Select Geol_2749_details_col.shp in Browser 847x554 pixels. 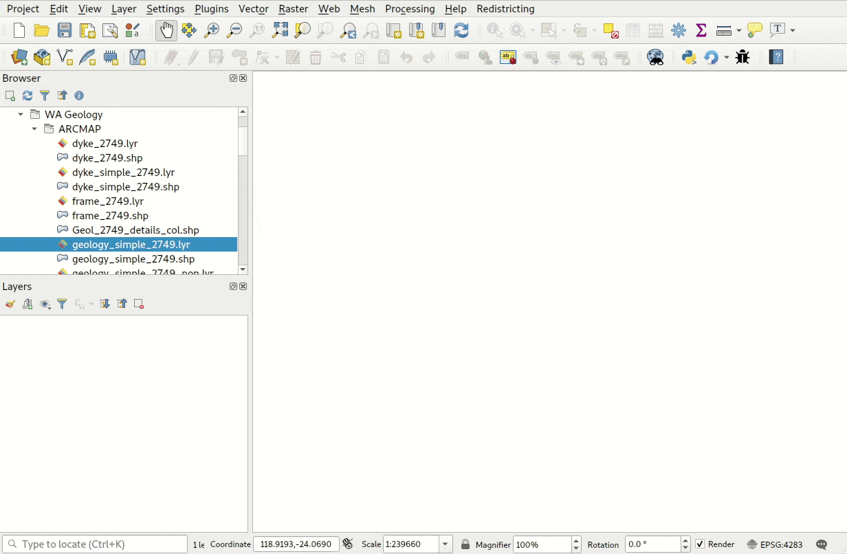point(135,230)
